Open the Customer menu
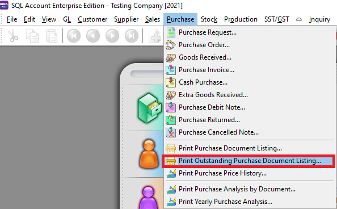Image resolution: width=337 pixels, height=209 pixels. [x=92, y=19]
